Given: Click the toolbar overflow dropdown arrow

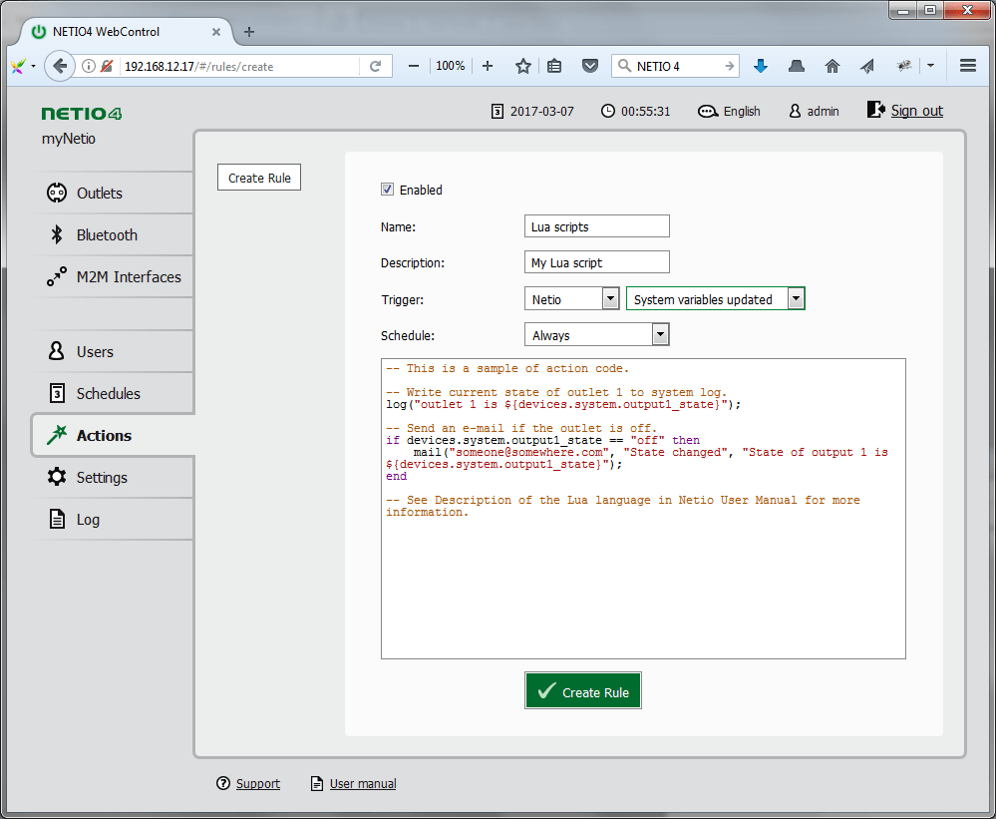Looking at the screenshot, I should (x=930, y=66).
